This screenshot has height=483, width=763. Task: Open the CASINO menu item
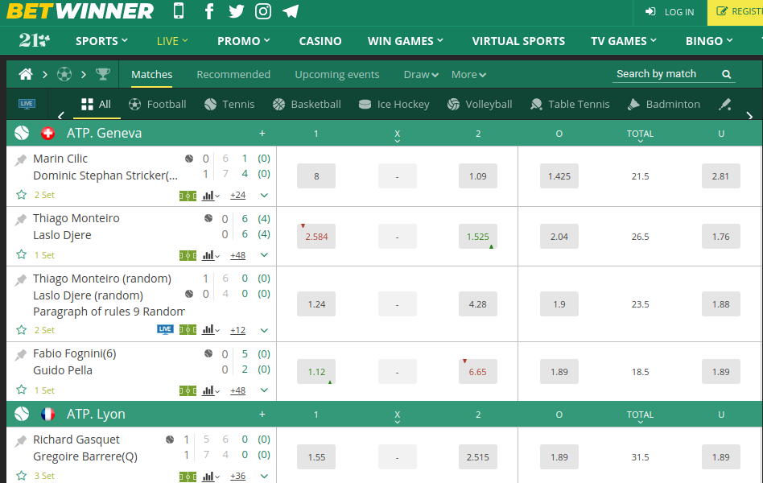(320, 41)
